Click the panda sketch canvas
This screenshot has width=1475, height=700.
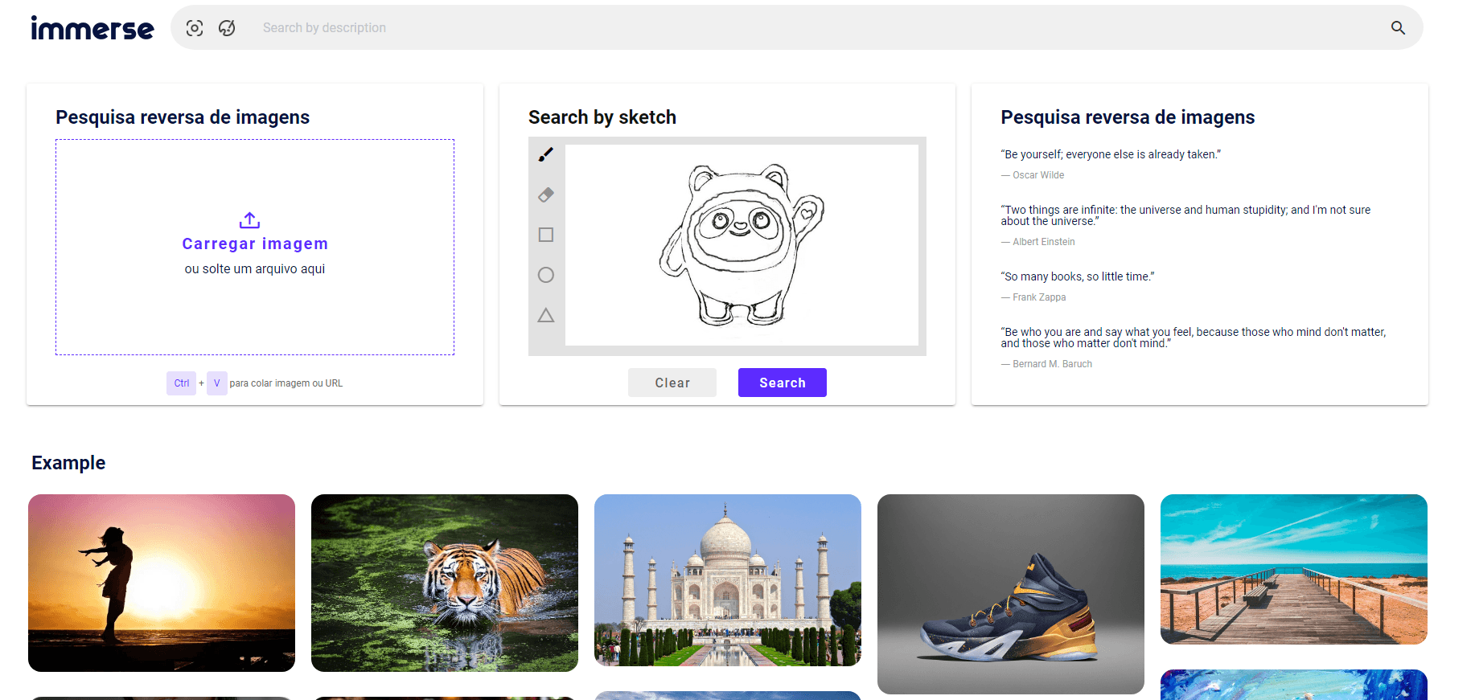tap(742, 245)
